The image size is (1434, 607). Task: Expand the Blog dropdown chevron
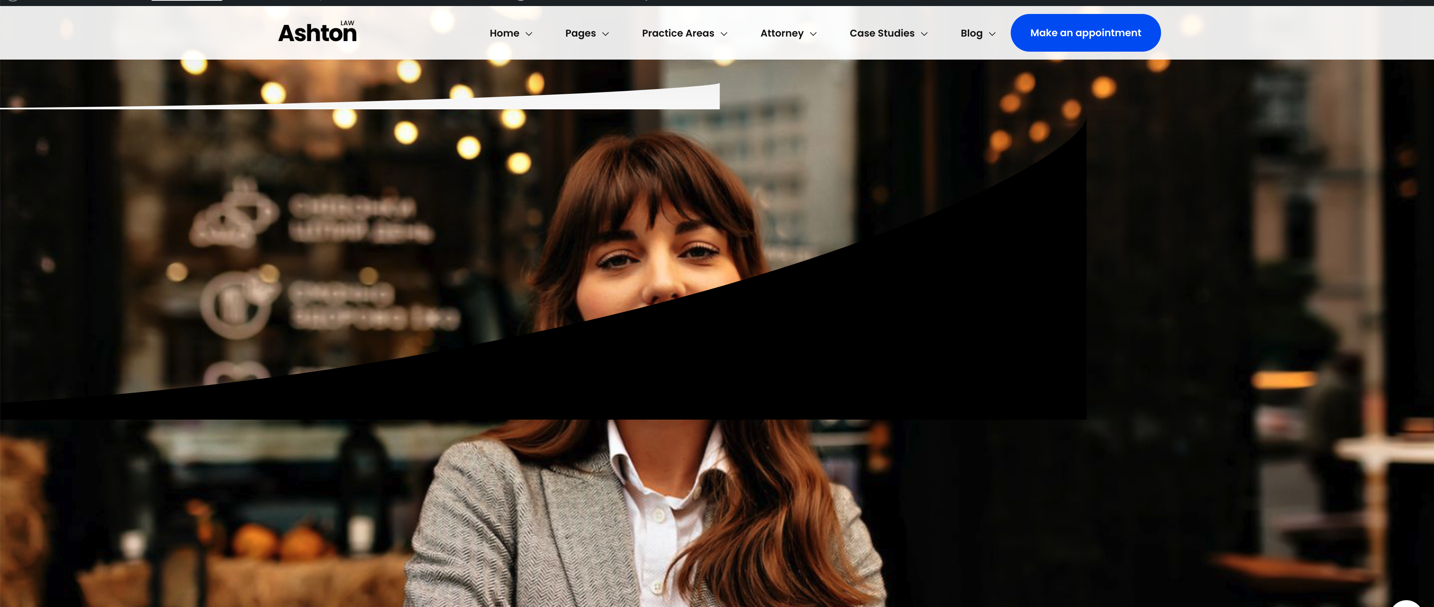click(x=992, y=34)
